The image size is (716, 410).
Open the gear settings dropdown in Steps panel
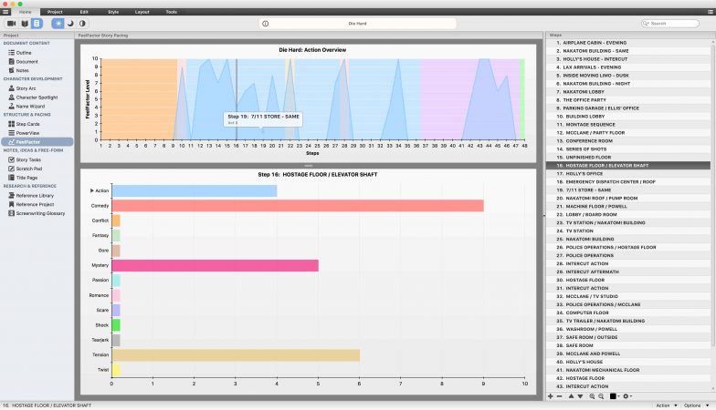tap(627, 396)
